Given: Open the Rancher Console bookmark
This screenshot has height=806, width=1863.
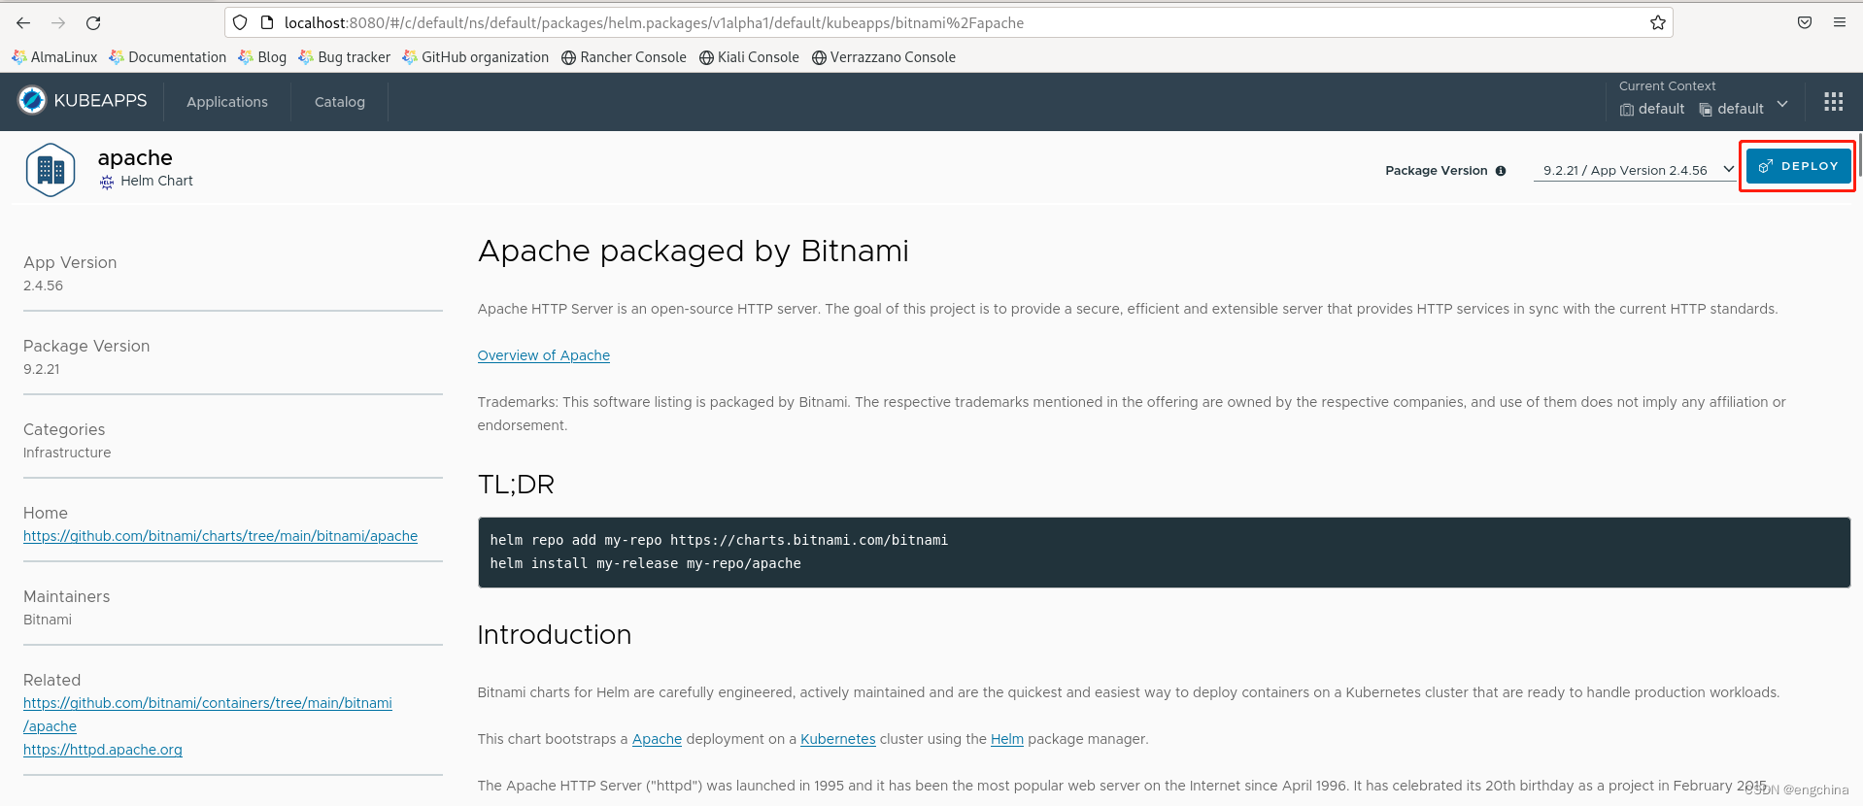Looking at the screenshot, I should (x=624, y=57).
